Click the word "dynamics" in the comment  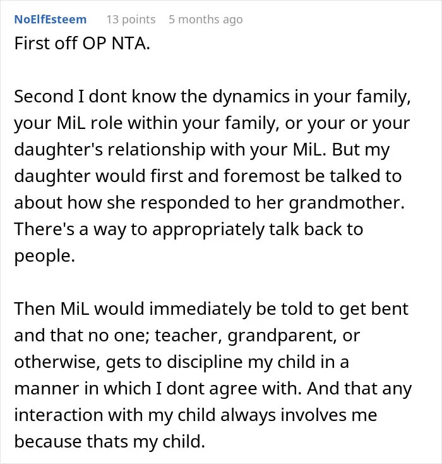(x=251, y=97)
